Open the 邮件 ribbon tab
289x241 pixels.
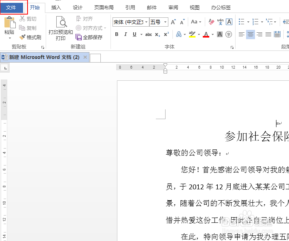pyautogui.click(x=152, y=8)
